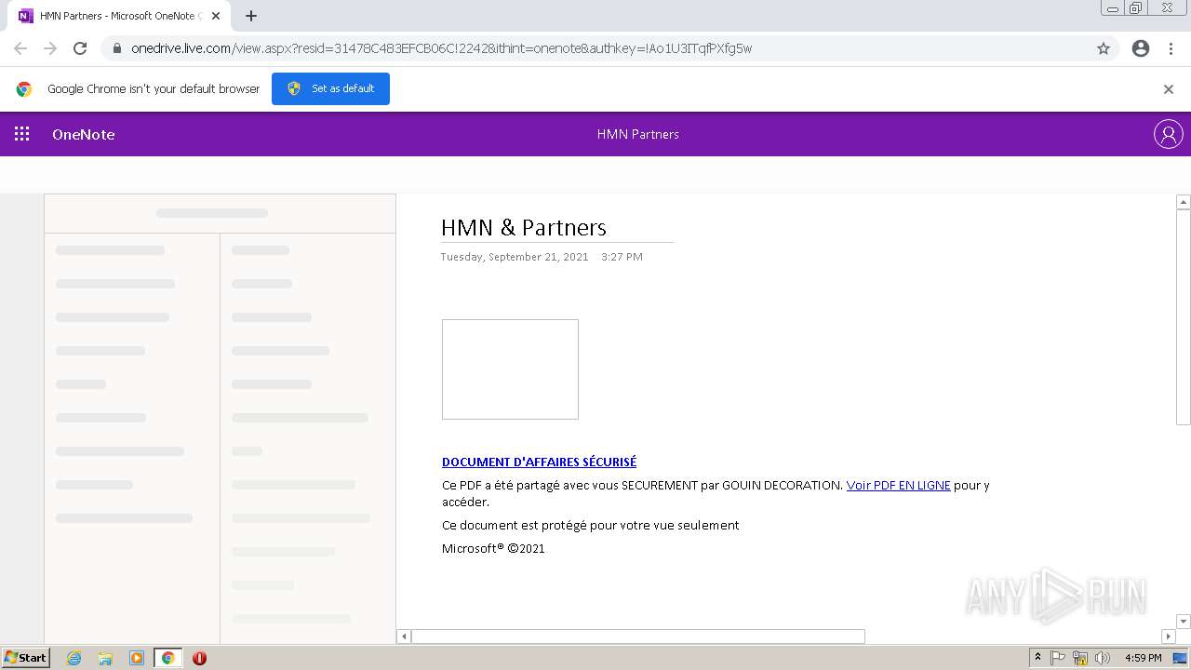
Task: Open the Microsoft apps launcher grid
Action: click(22, 134)
